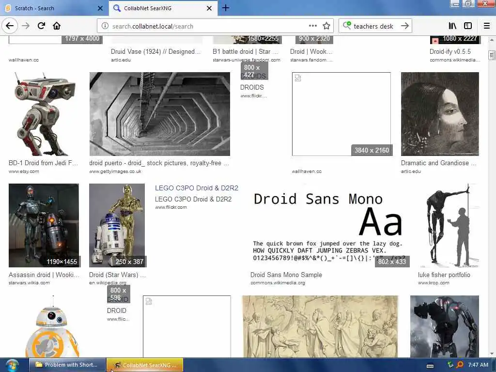
Task: Open the Library bookshelf icon
Action: tap(452, 26)
